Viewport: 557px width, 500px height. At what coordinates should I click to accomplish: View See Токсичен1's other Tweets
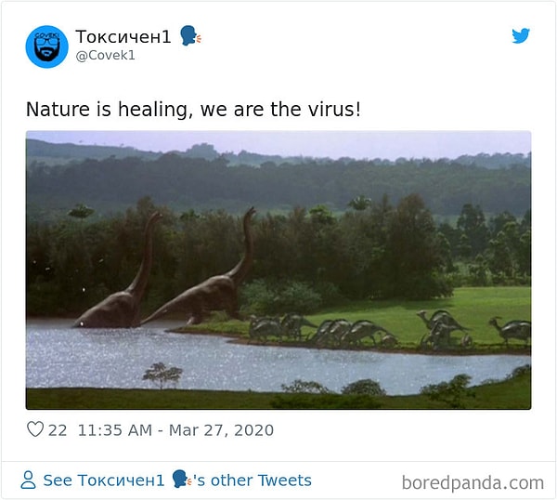pyautogui.click(x=177, y=480)
